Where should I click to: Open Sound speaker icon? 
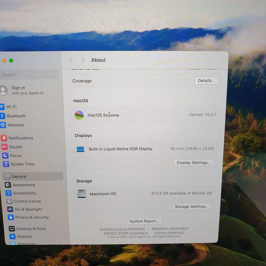click(x=5, y=147)
